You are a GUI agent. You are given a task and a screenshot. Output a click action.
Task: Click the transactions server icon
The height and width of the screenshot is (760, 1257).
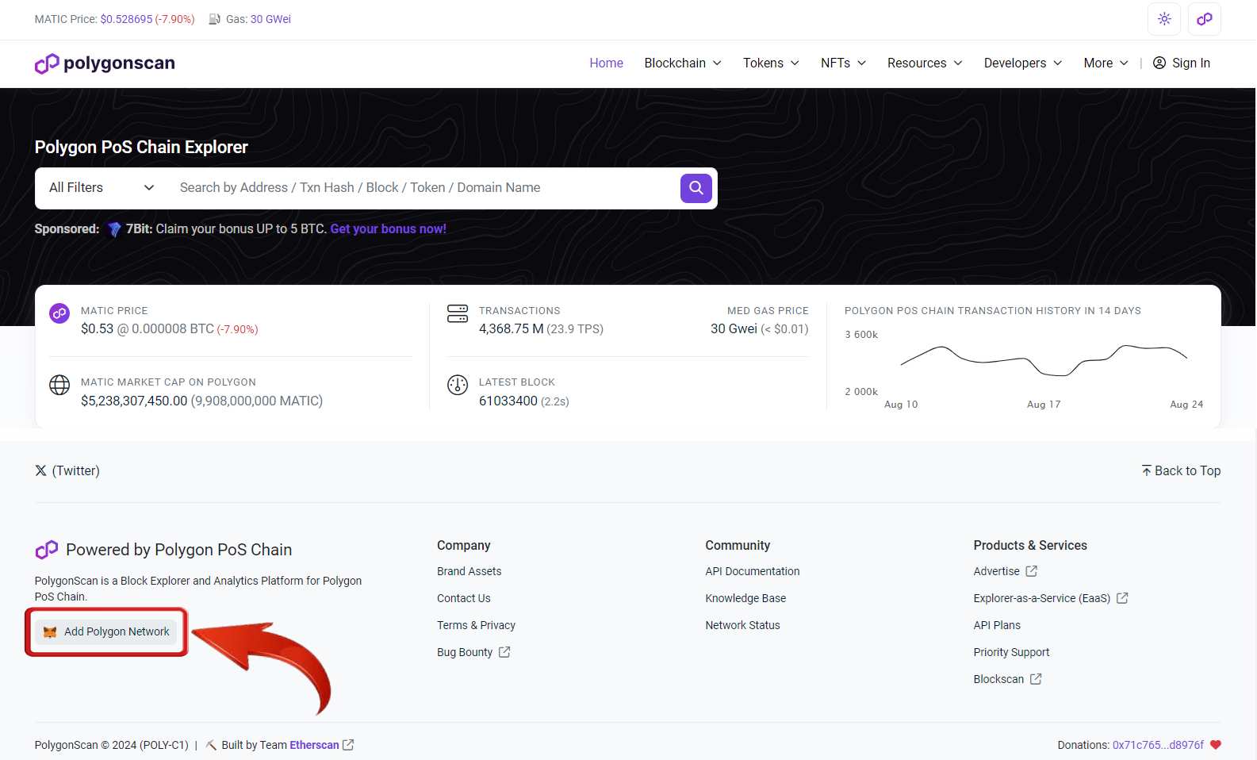coord(458,313)
